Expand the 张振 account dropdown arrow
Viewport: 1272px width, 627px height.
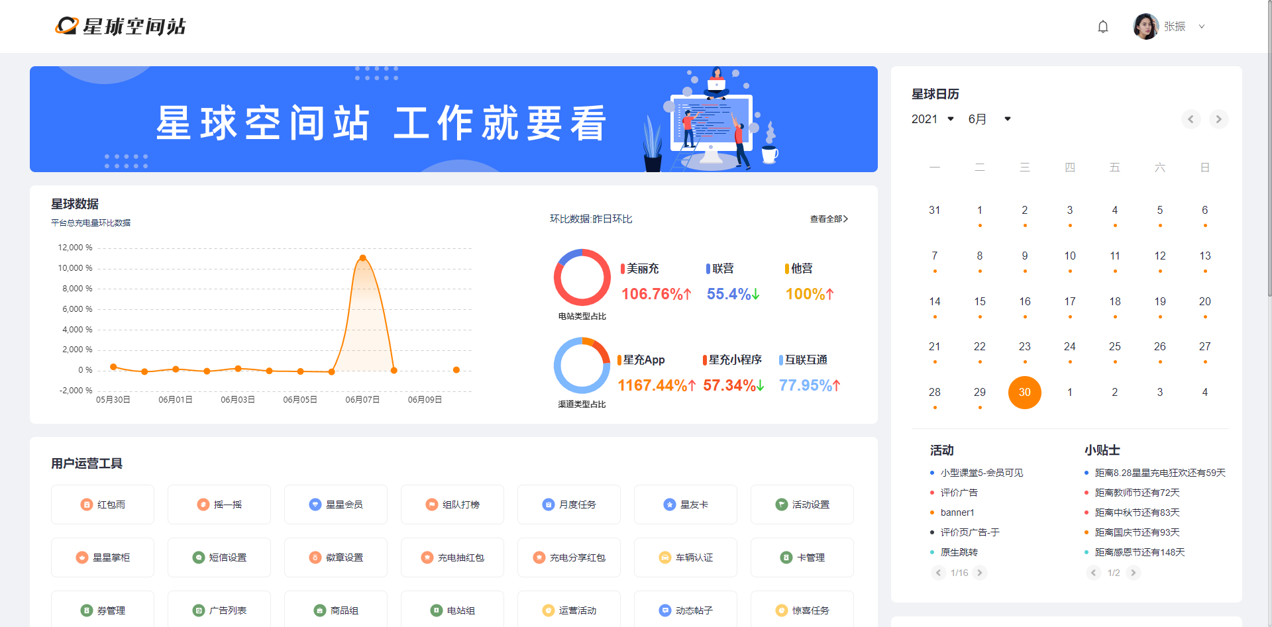coord(1202,26)
